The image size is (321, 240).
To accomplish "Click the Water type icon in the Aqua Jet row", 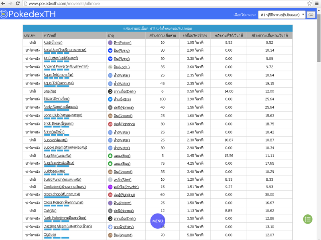I will (x=110, y=75).
